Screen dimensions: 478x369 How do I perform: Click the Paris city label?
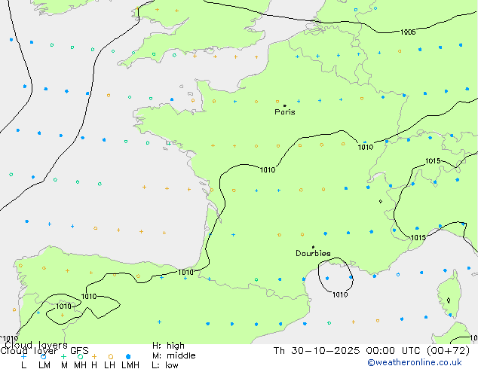[285, 112]
